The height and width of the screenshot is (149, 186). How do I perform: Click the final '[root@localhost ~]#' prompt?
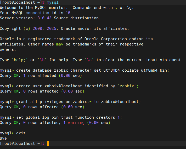[x=22, y=144]
